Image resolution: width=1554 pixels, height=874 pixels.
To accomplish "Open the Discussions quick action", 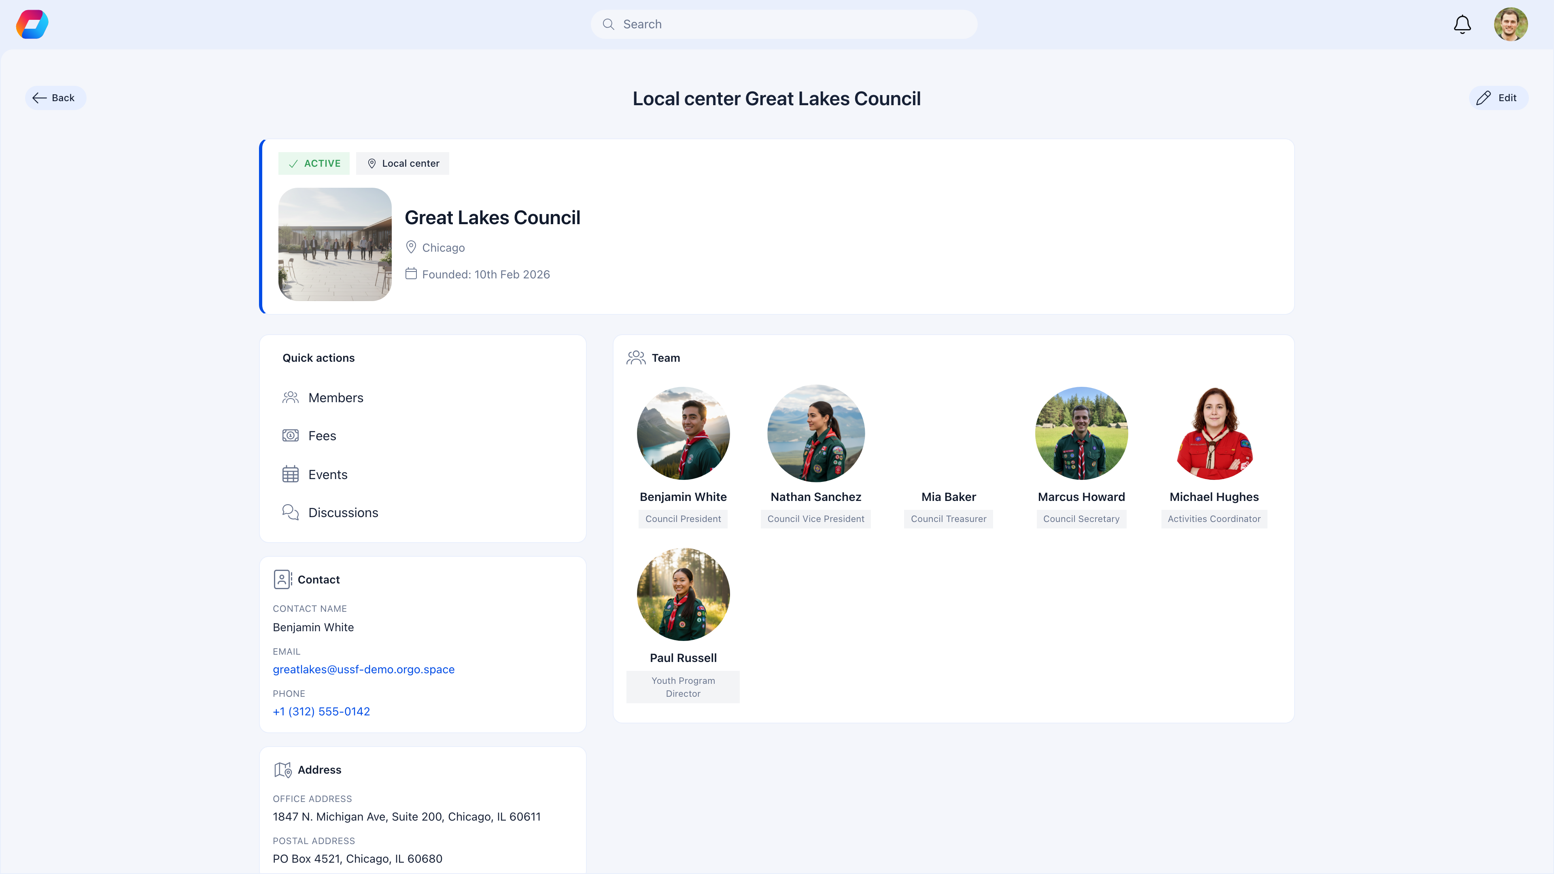I will [343, 512].
